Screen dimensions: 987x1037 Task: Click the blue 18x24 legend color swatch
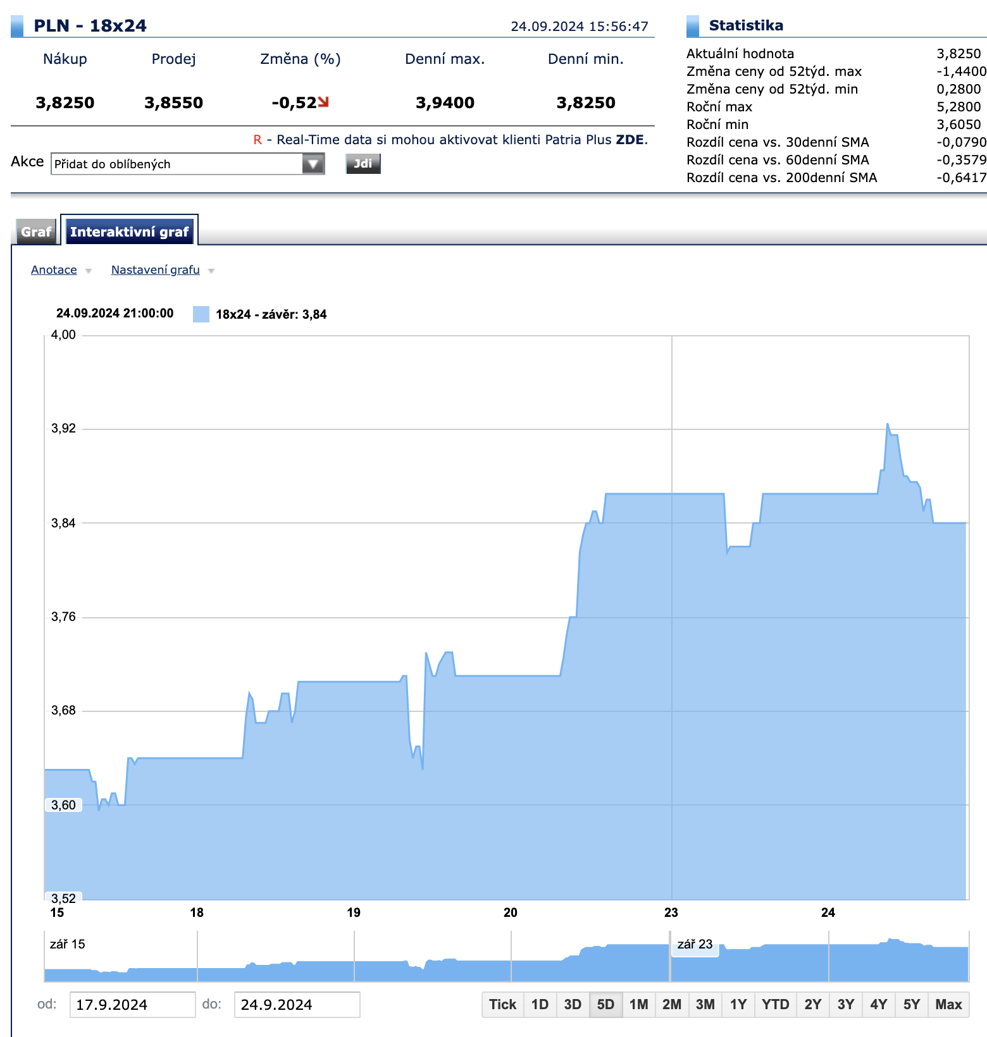(x=201, y=314)
